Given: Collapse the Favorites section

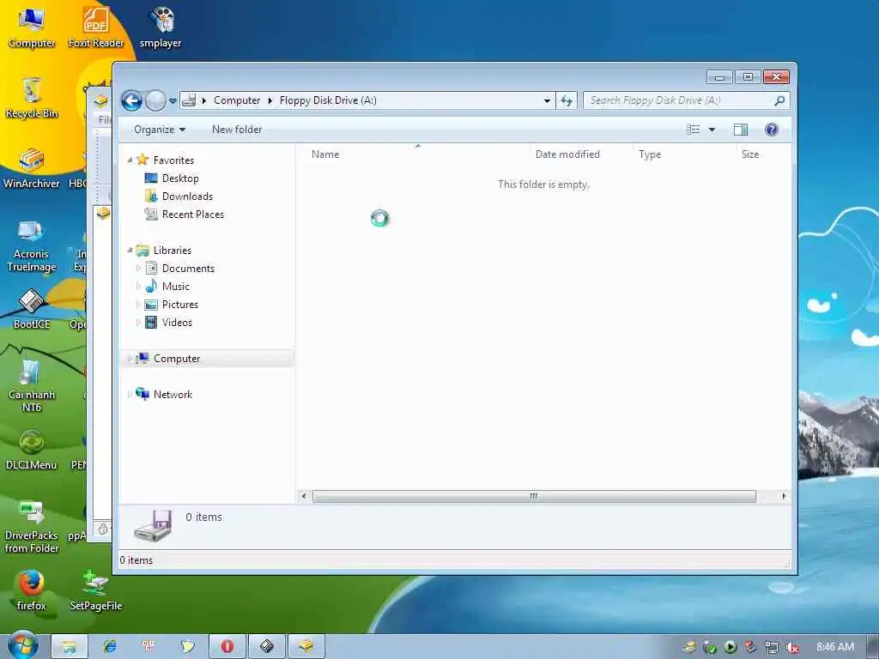Looking at the screenshot, I should point(130,160).
